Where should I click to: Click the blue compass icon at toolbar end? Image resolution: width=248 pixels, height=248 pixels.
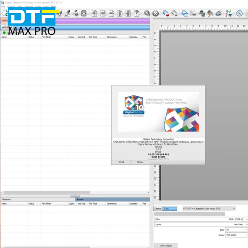click(239, 13)
